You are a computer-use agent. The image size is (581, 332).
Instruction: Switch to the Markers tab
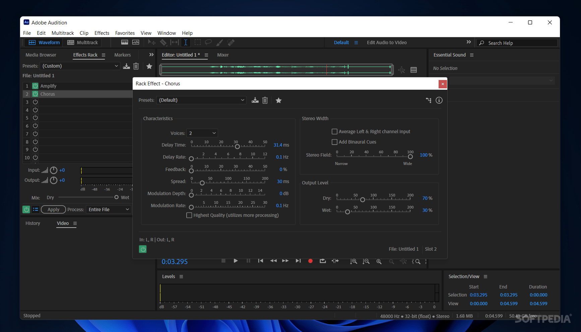coord(123,55)
